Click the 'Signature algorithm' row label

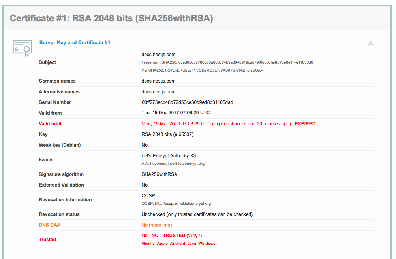click(x=61, y=174)
